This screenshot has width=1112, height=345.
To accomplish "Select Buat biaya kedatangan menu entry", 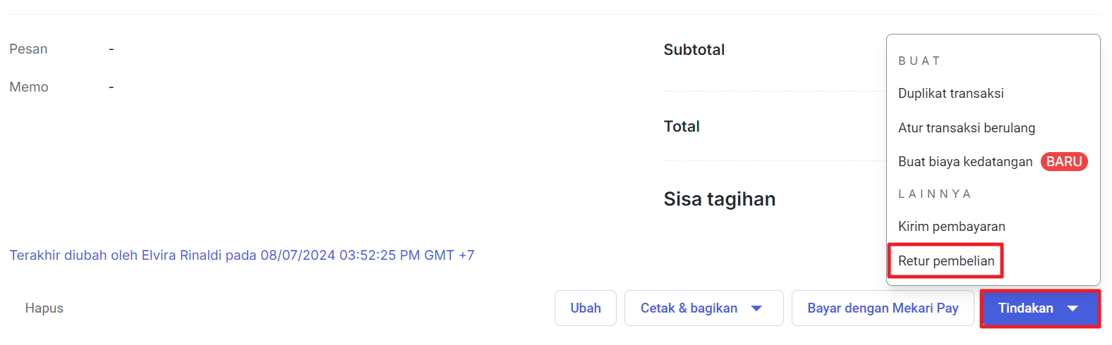I will coord(965,162).
